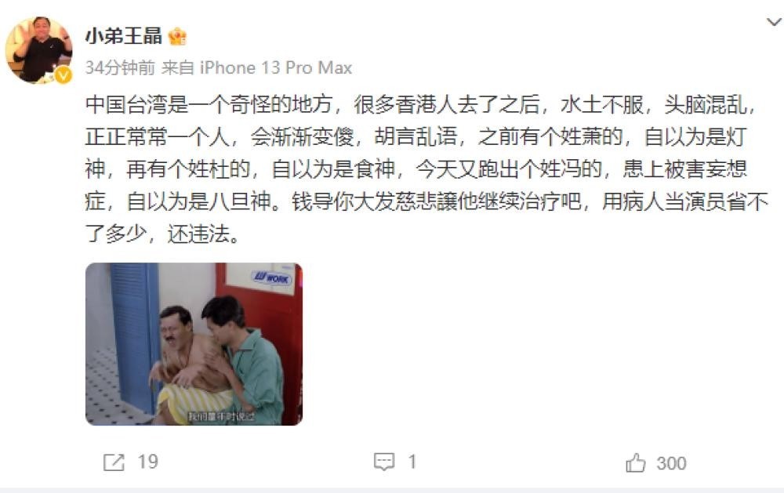Click the 34分钟前 timestamp
The height and width of the screenshot is (493, 784).
120,67
